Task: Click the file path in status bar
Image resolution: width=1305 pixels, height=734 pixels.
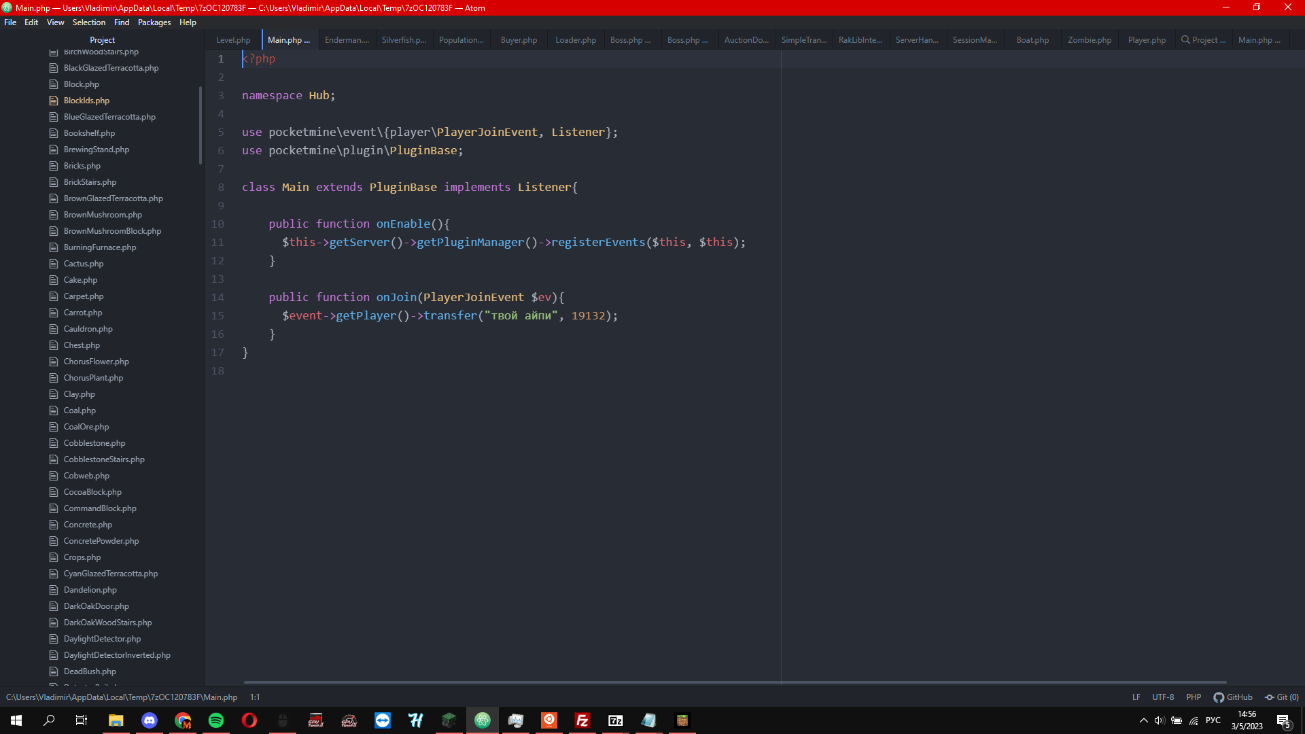Action: 122,697
